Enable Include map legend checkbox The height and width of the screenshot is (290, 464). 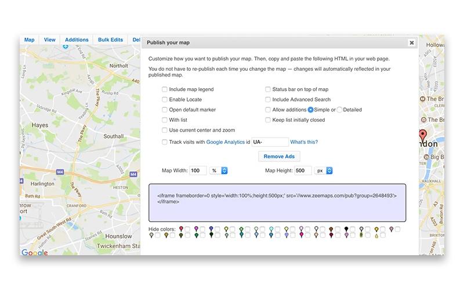coord(165,89)
